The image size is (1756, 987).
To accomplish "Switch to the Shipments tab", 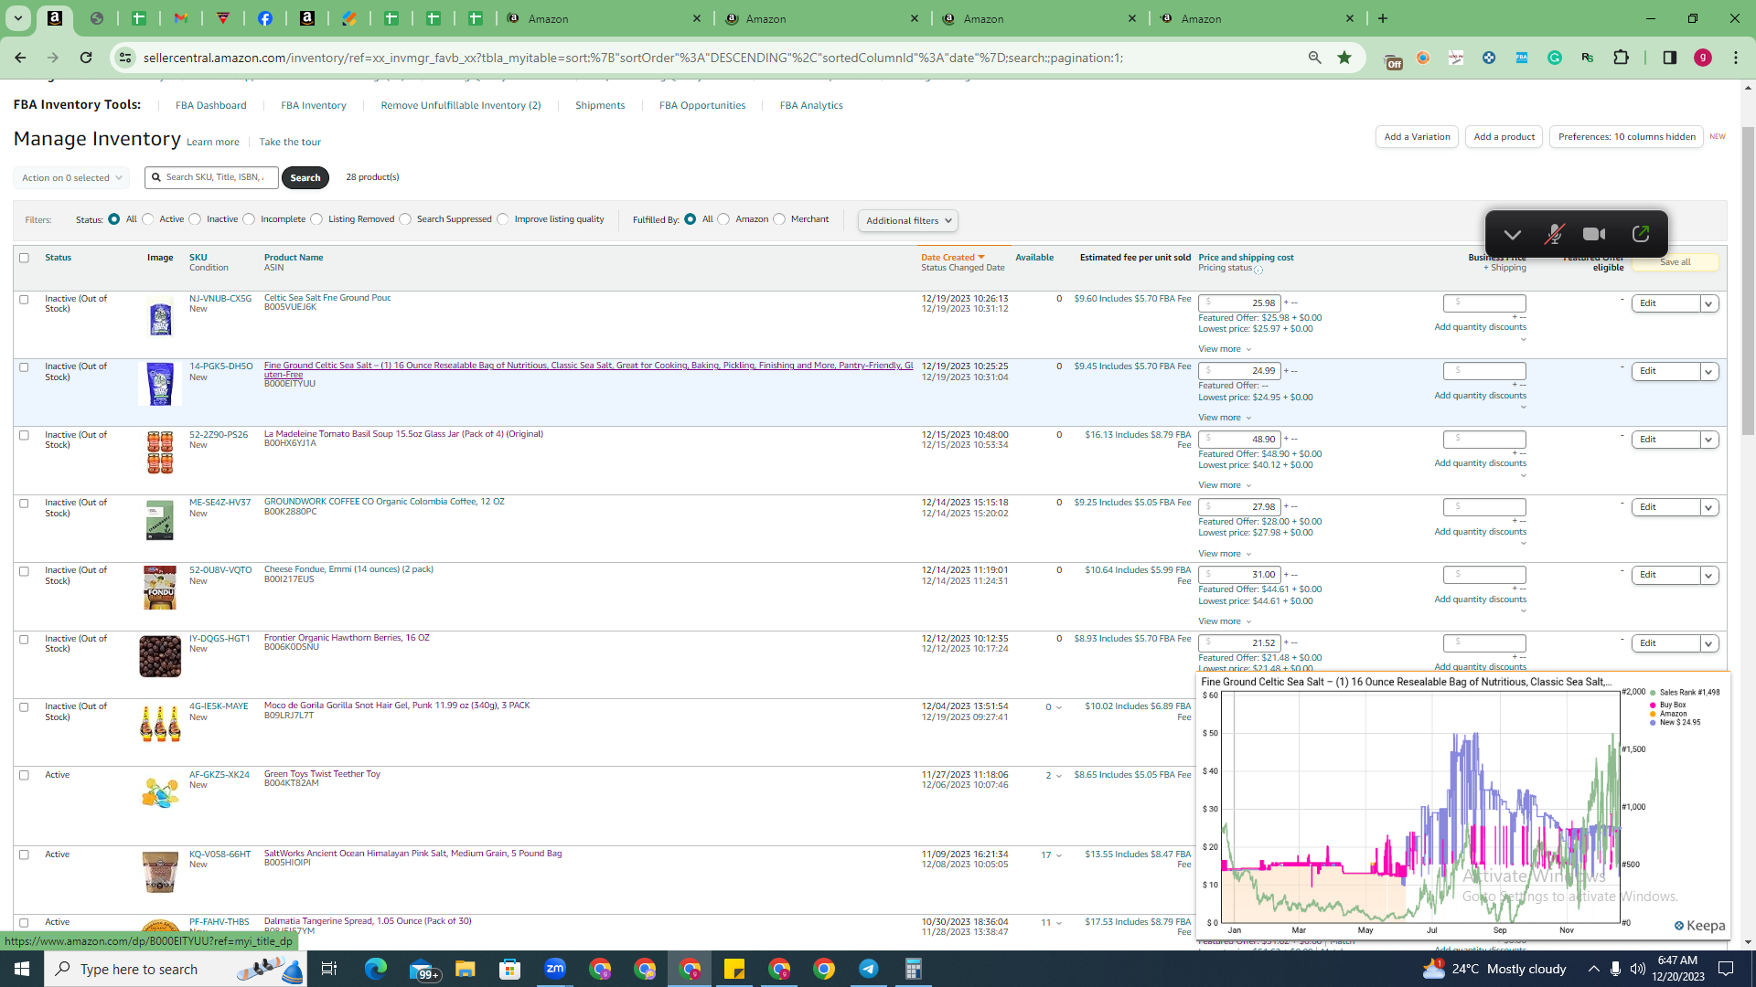I will tap(600, 105).
